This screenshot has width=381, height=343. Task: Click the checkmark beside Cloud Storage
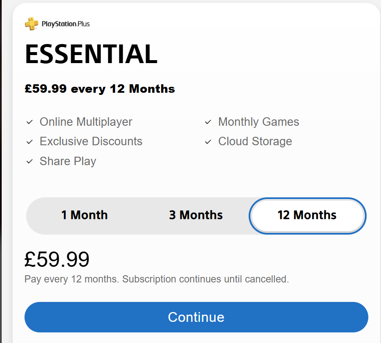pyautogui.click(x=208, y=142)
